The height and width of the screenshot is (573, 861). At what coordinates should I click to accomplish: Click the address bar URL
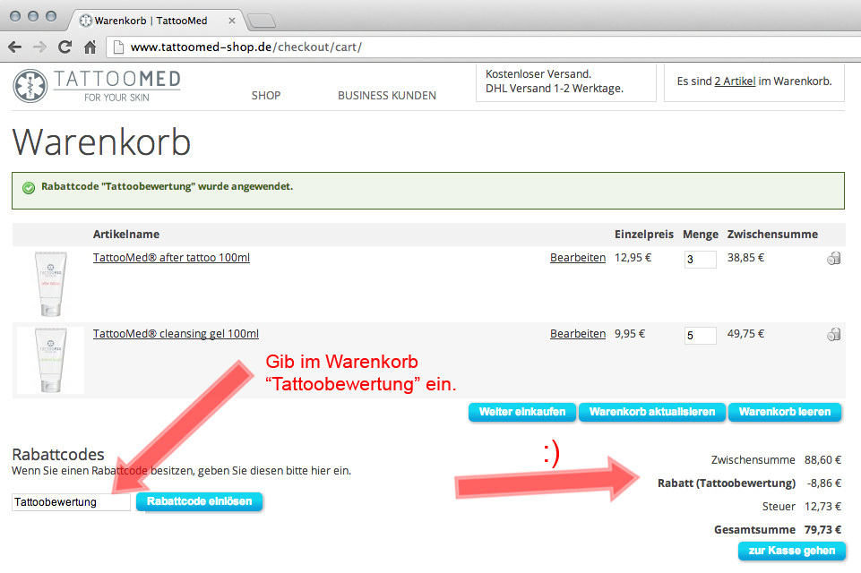point(246,47)
